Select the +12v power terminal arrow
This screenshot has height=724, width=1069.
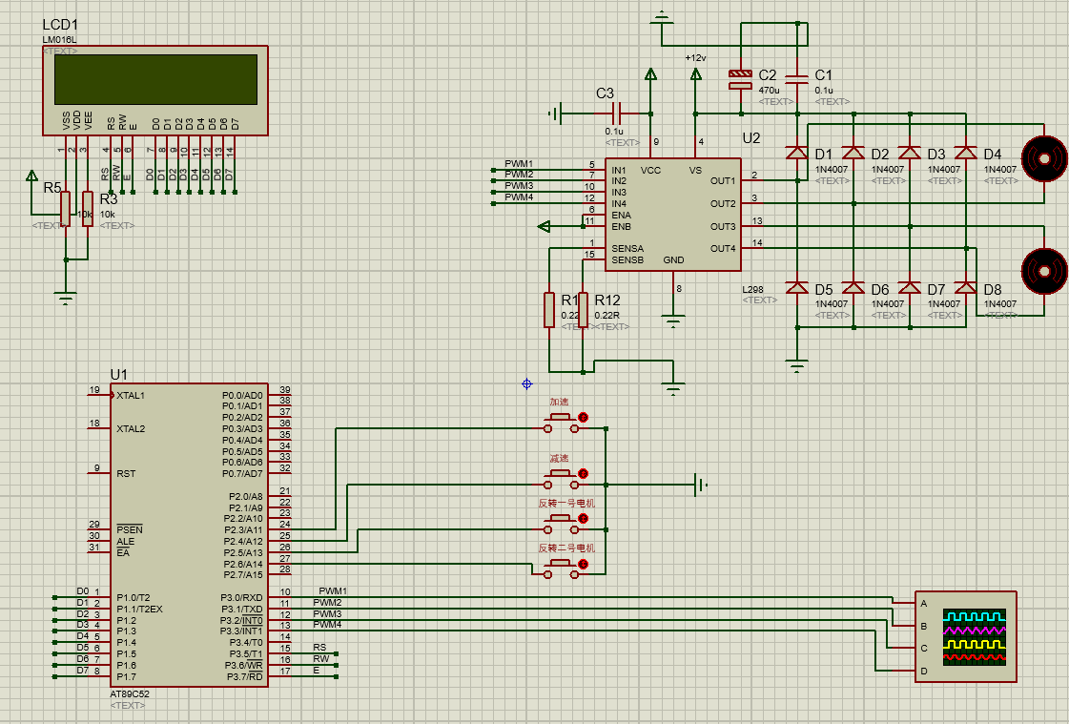pos(695,74)
